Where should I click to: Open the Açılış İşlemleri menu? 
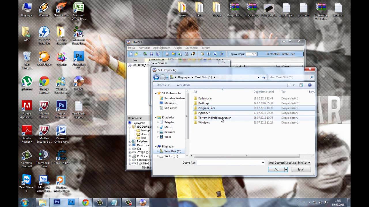click(162, 48)
